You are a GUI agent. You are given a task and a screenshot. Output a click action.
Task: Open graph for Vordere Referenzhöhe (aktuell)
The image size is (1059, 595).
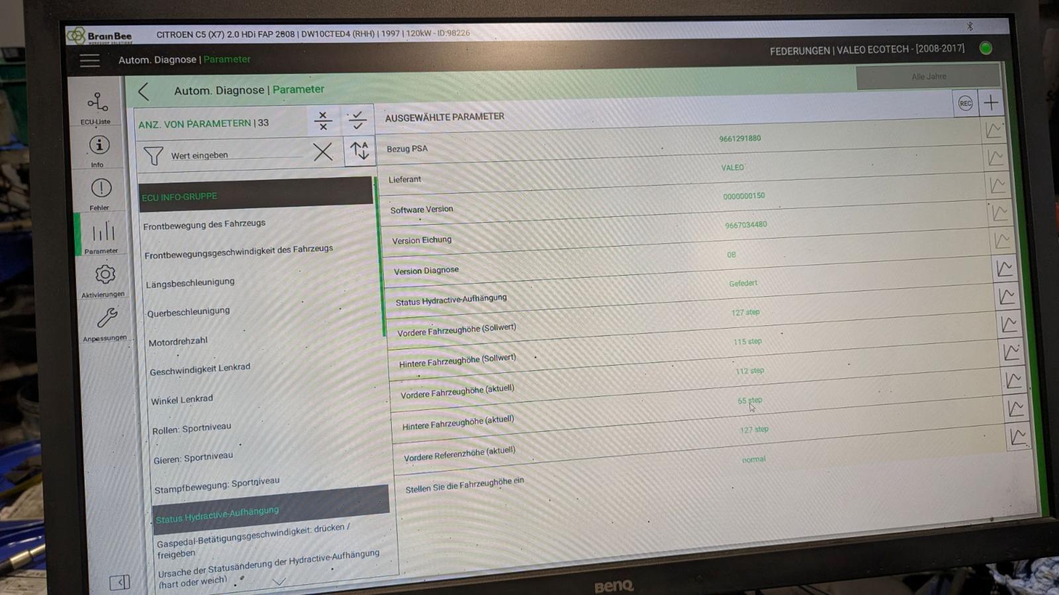[x=1016, y=409]
